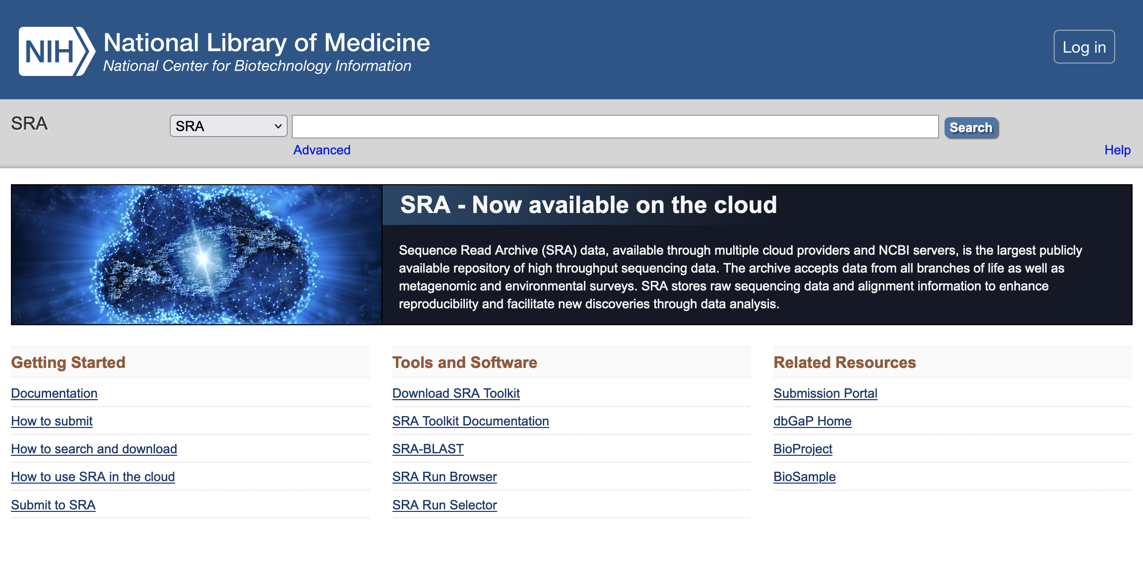This screenshot has width=1143, height=568.
Task: Open the Download SRA Toolkit link
Action: click(455, 393)
